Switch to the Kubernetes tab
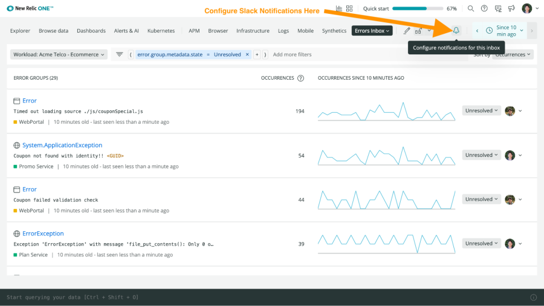 click(x=161, y=31)
